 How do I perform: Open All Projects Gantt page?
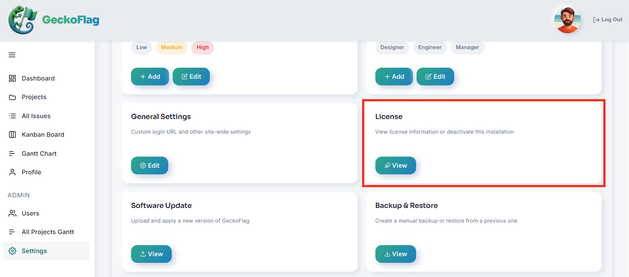(46, 232)
